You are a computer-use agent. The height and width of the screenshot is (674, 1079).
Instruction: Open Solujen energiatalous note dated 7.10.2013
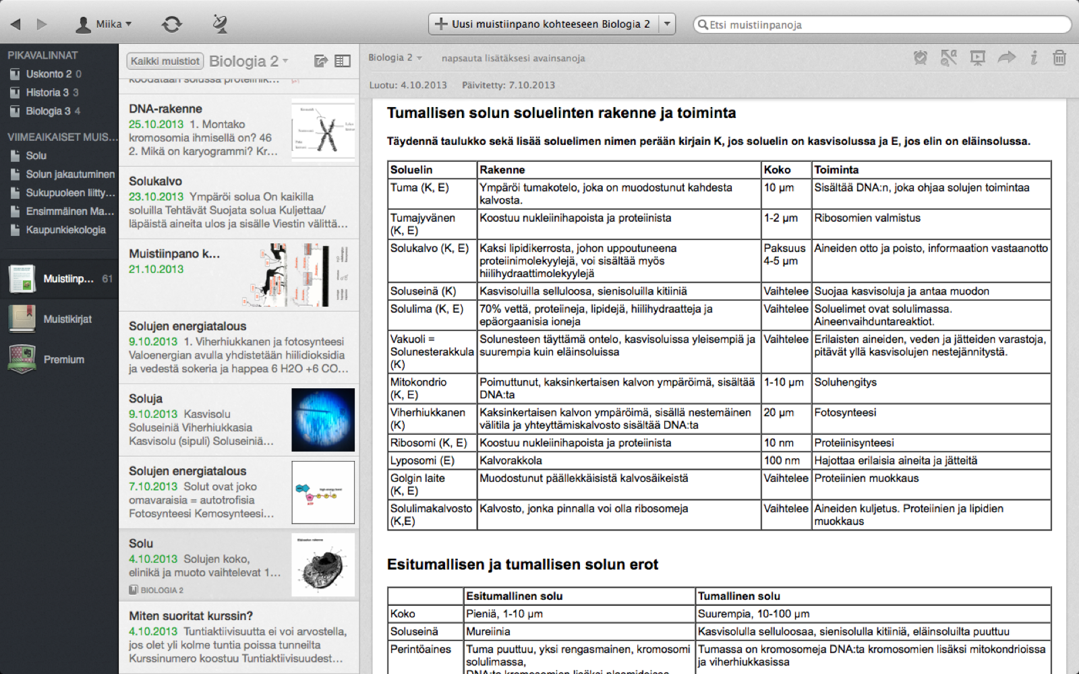click(239, 493)
